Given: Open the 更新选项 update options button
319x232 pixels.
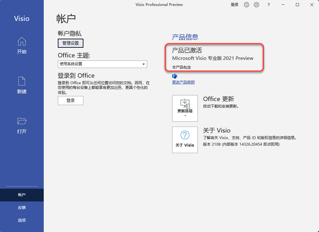Looking at the screenshot, I should 185,109.
